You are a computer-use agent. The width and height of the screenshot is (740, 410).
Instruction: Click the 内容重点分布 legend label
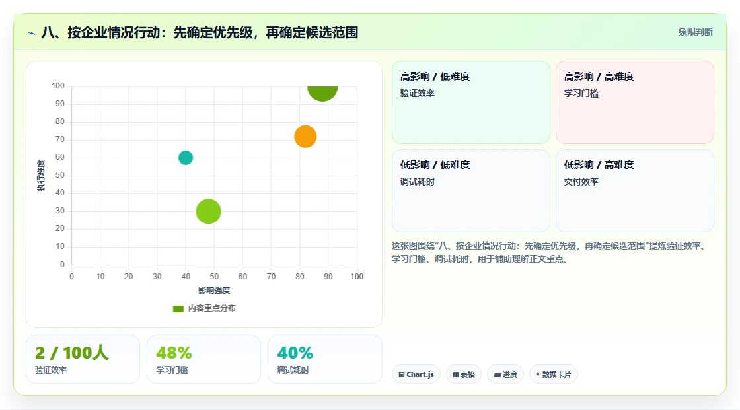coord(212,308)
